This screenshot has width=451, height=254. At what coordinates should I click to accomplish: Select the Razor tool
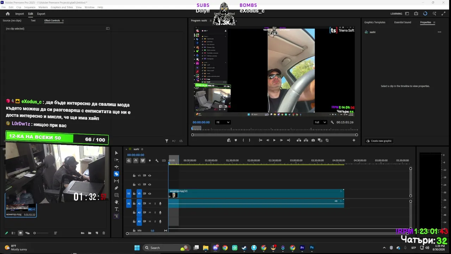116,174
